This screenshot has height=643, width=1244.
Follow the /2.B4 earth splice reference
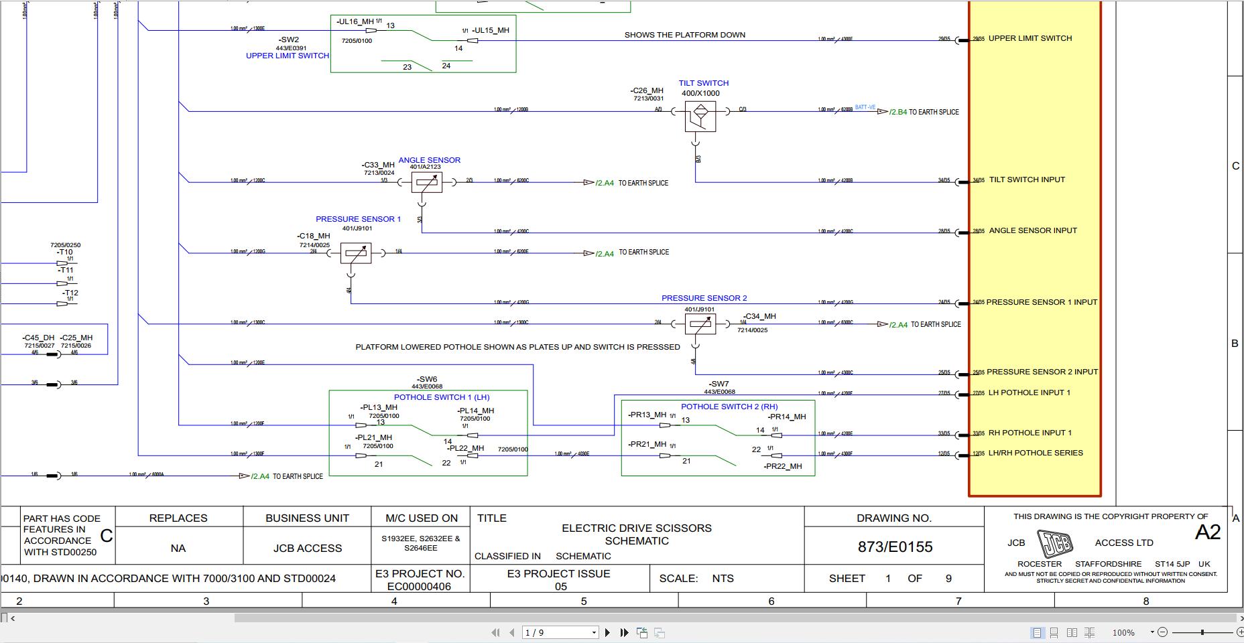coord(897,112)
